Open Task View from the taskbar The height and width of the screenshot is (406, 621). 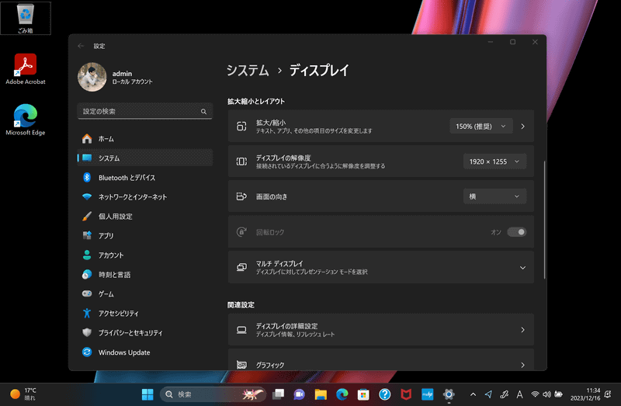tap(279, 394)
